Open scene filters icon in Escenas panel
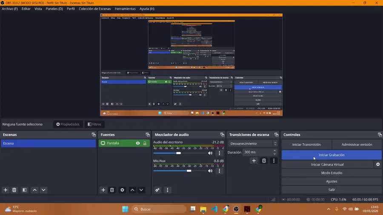This screenshot has width=383, height=215. point(24,190)
